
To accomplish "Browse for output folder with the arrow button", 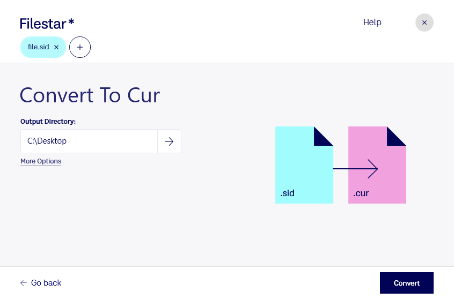I will [169, 141].
